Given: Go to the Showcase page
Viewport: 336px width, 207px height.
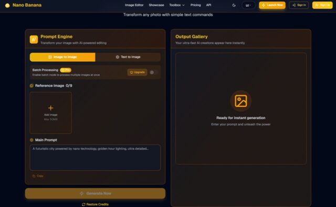Looking at the screenshot, I should coord(156,5).
